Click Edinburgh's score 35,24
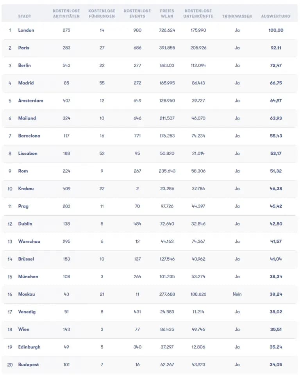This screenshot has height=379, width=300. click(276, 347)
